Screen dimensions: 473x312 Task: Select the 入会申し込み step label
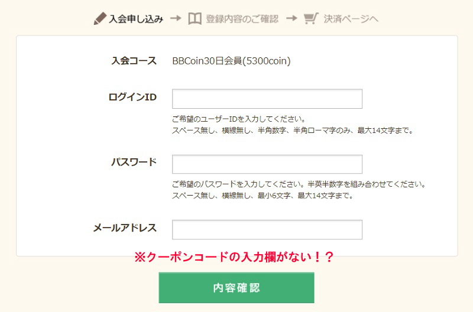136,18
